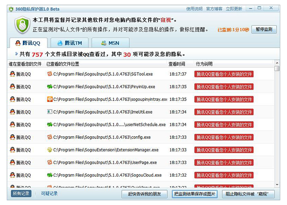Screen dimensions: 287x205
Task: Show 所有记录 (all records)
Action: point(21,194)
